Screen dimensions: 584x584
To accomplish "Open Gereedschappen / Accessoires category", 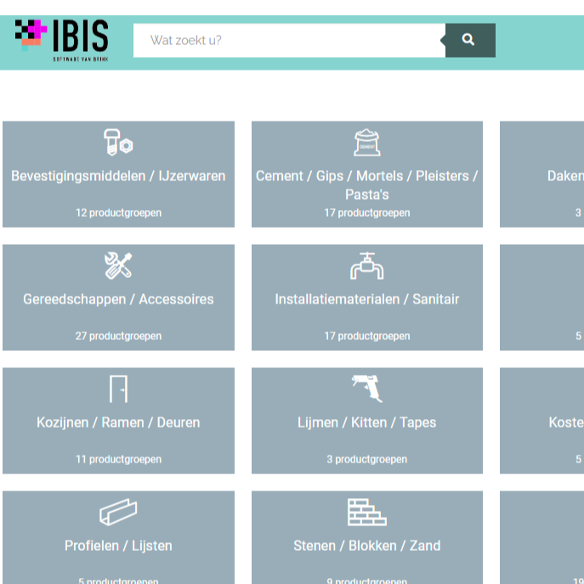I will [x=118, y=298].
